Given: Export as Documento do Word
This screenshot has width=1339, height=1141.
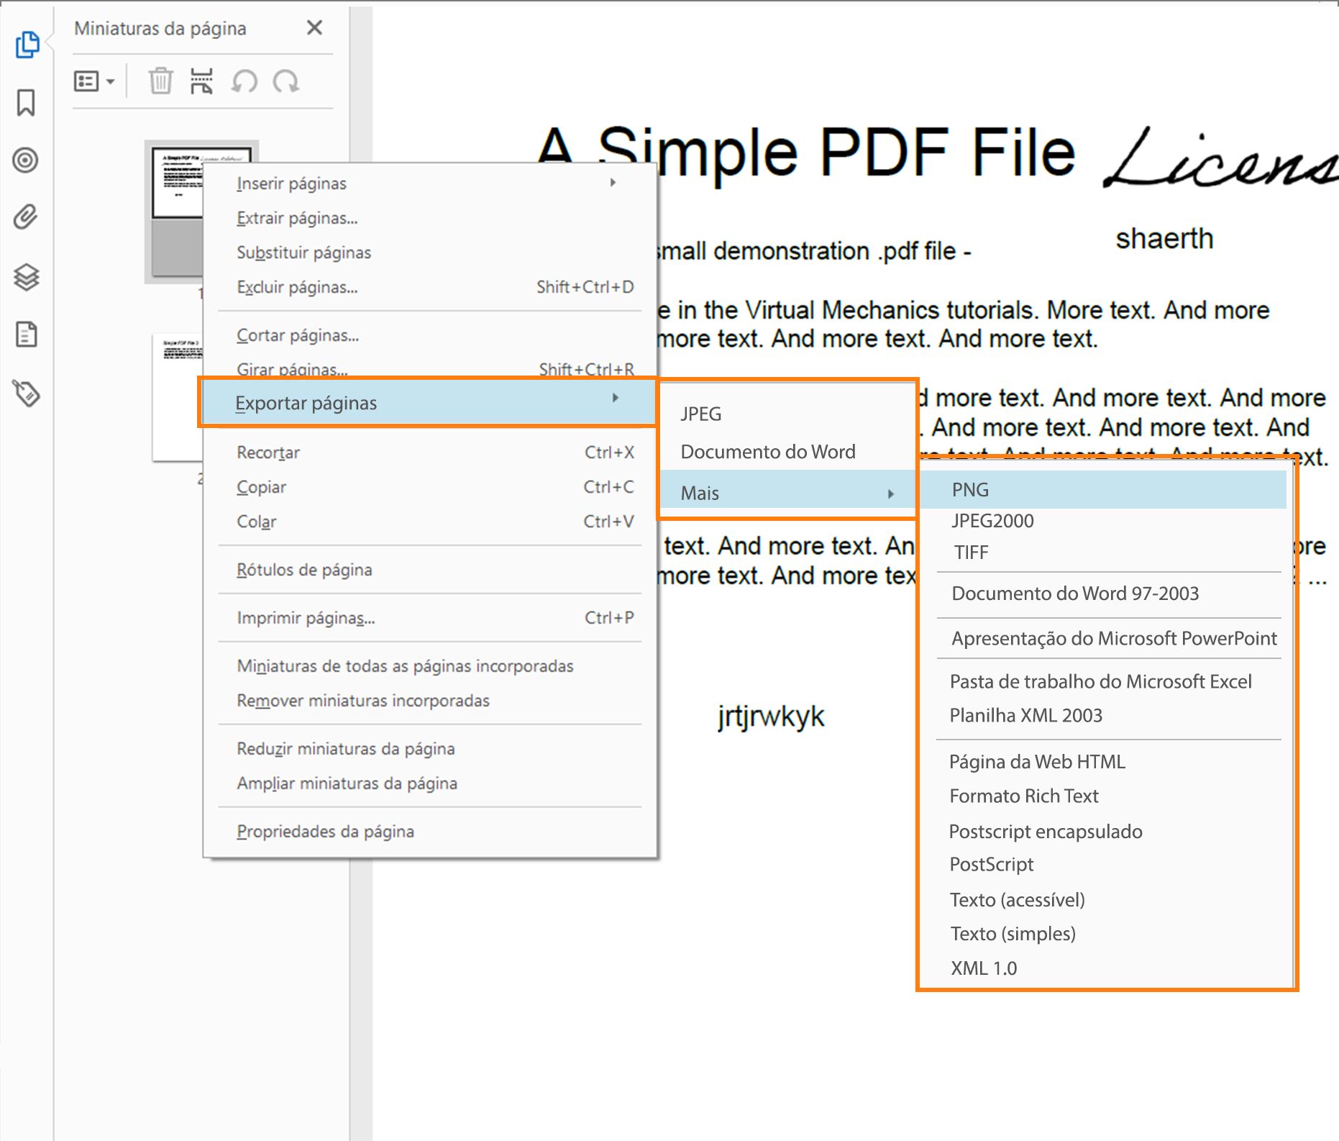Looking at the screenshot, I should 787,452.
